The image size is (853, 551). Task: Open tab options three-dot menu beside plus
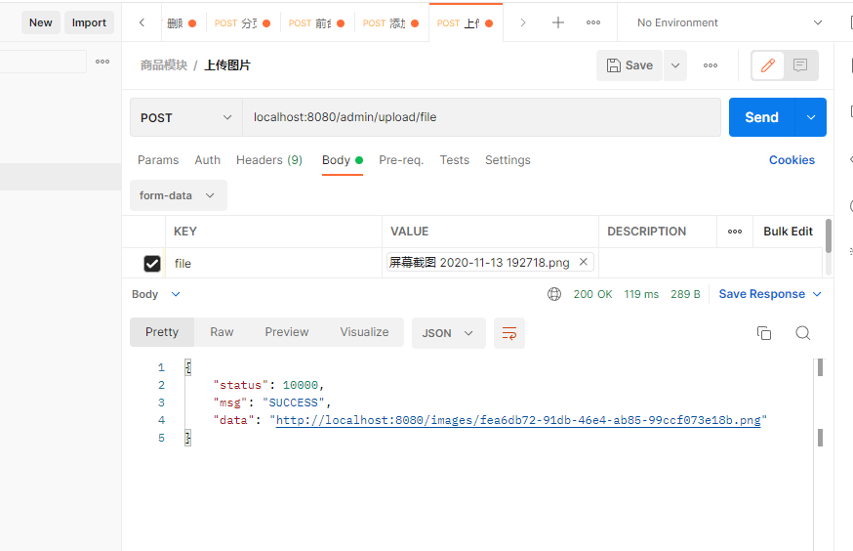coord(593,22)
